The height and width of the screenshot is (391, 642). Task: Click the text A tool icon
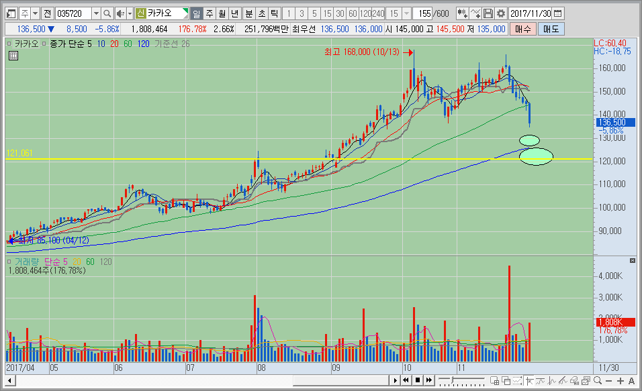pyautogui.click(x=631, y=381)
